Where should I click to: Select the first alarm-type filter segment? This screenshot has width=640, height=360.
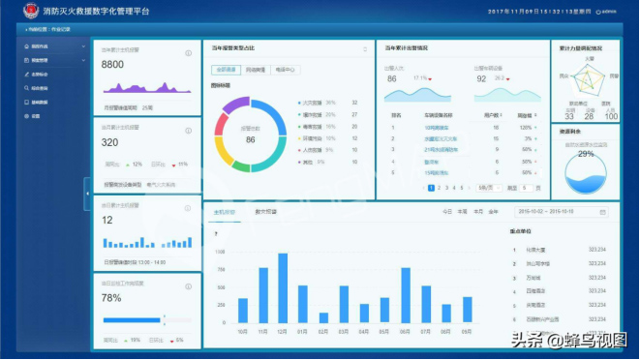click(x=227, y=70)
